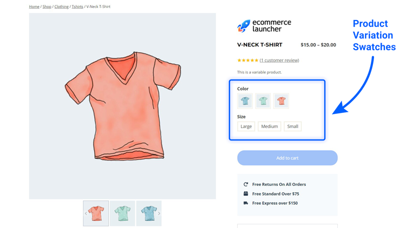
Task: Open the Clothing breadcrumb link
Action: (x=61, y=6)
